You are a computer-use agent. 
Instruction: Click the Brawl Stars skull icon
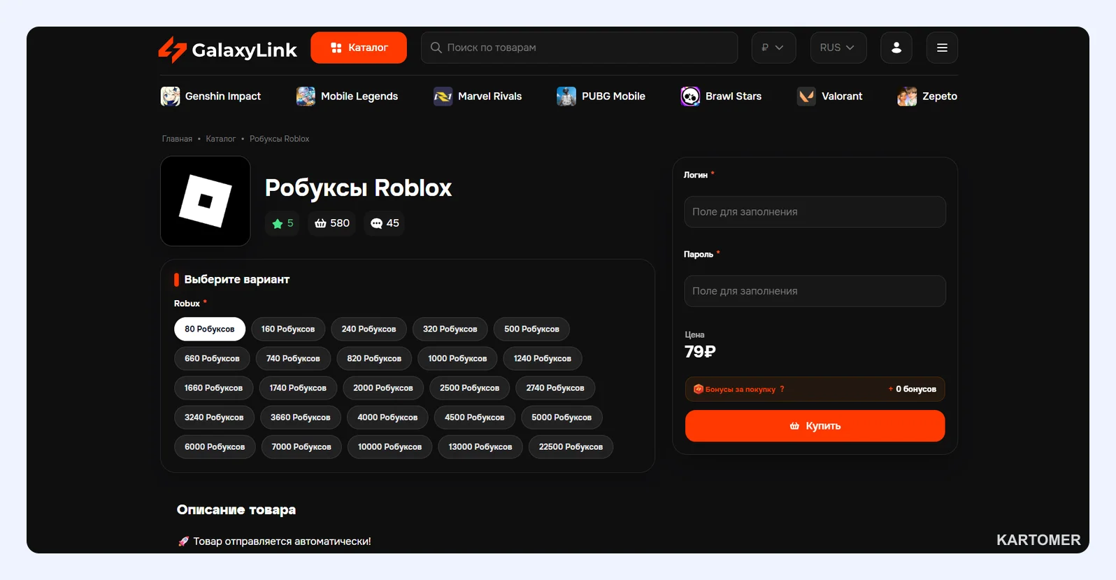[690, 97]
